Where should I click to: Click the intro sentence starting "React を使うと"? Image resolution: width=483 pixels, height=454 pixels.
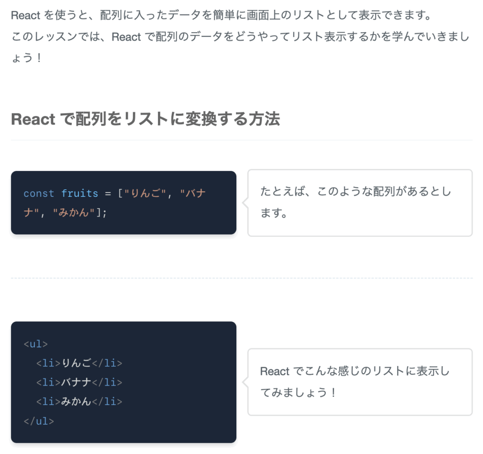click(x=221, y=15)
